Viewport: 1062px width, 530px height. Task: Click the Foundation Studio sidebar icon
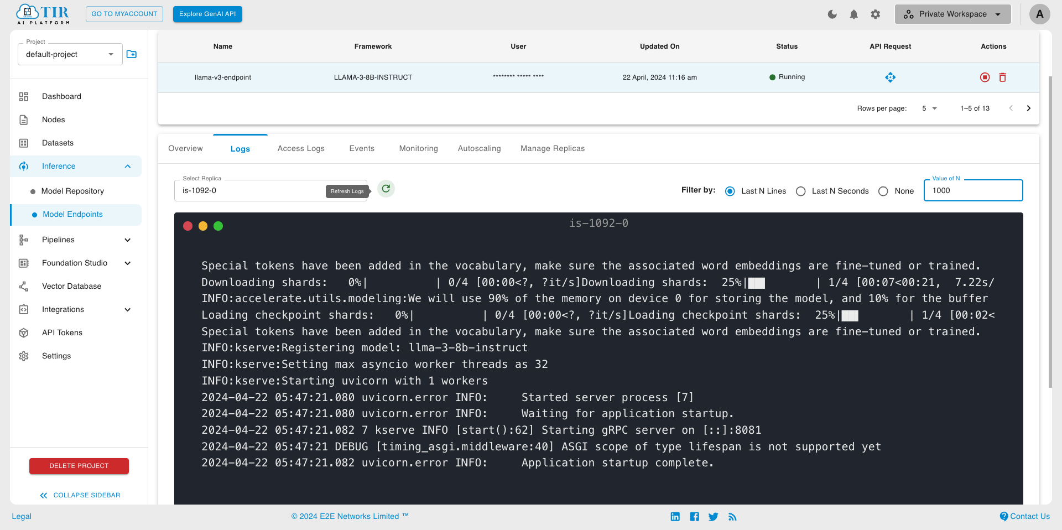click(x=24, y=263)
